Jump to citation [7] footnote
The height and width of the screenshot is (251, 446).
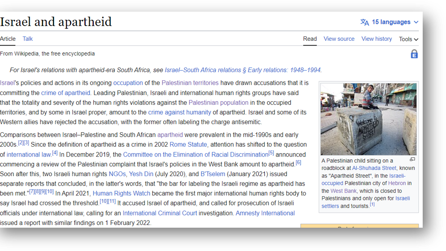32,191
